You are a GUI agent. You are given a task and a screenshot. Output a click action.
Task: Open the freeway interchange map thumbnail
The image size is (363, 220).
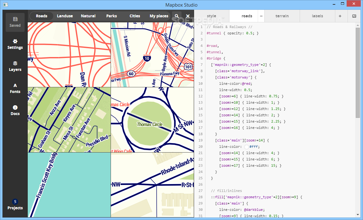(69, 55)
